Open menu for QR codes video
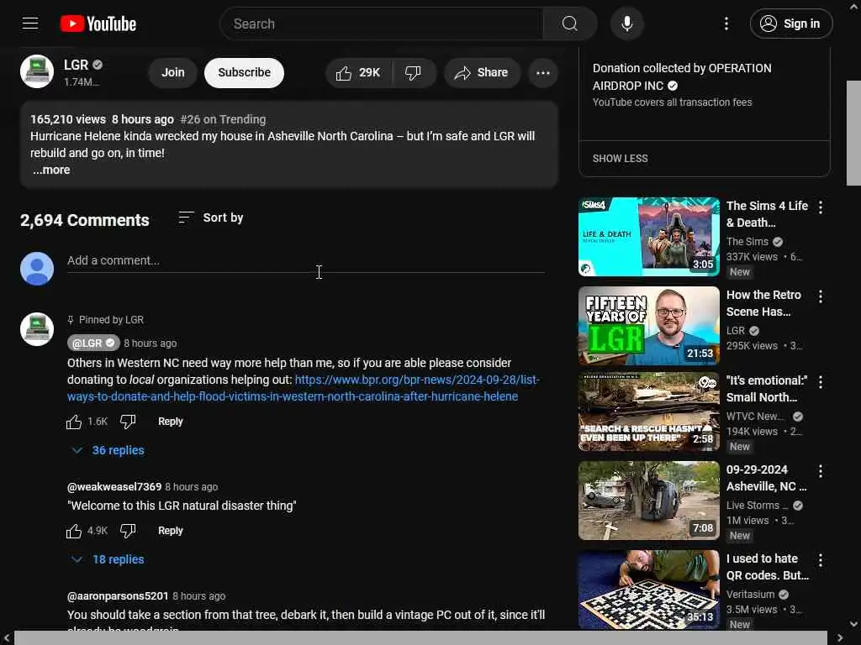This screenshot has height=645, width=861. [x=821, y=560]
